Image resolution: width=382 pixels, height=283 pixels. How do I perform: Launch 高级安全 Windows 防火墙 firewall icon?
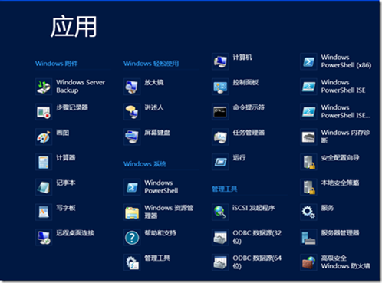[x=308, y=262]
